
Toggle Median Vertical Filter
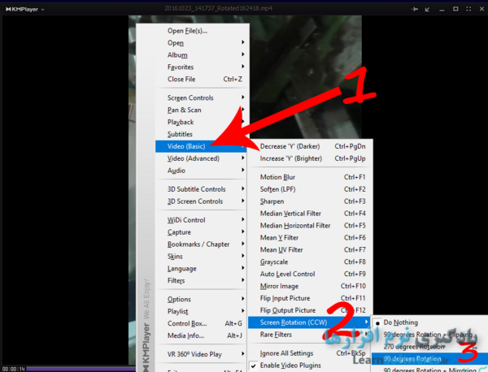pyautogui.click(x=309, y=214)
